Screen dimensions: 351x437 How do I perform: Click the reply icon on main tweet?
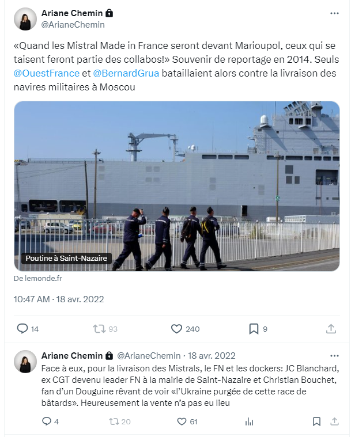click(x=22, y=329)
